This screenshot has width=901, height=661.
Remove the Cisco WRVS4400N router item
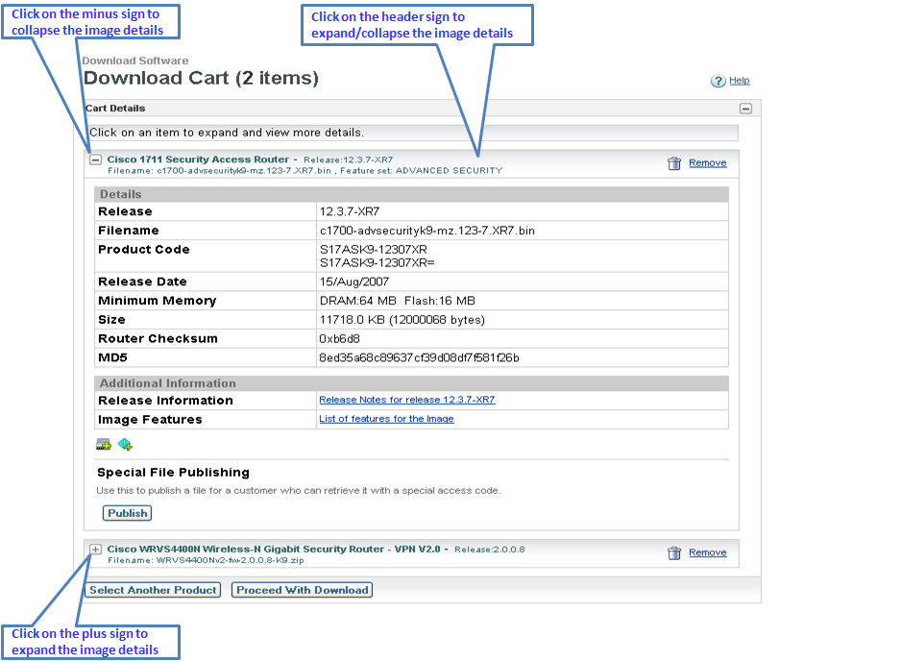[707, 552]
